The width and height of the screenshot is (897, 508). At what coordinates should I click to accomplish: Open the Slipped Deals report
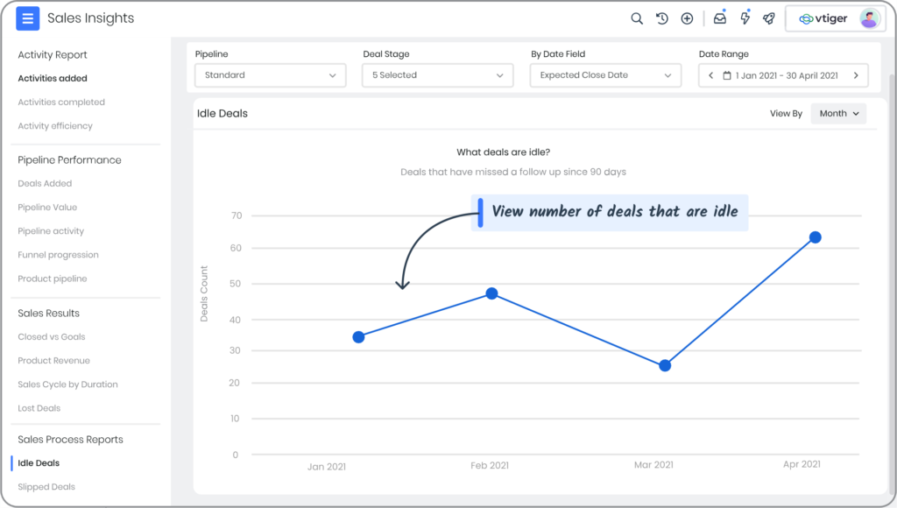[x=46, y=487]
